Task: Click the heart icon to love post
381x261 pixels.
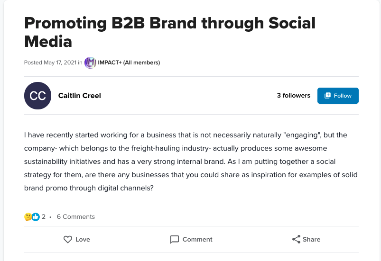Action: pos(68,240)
